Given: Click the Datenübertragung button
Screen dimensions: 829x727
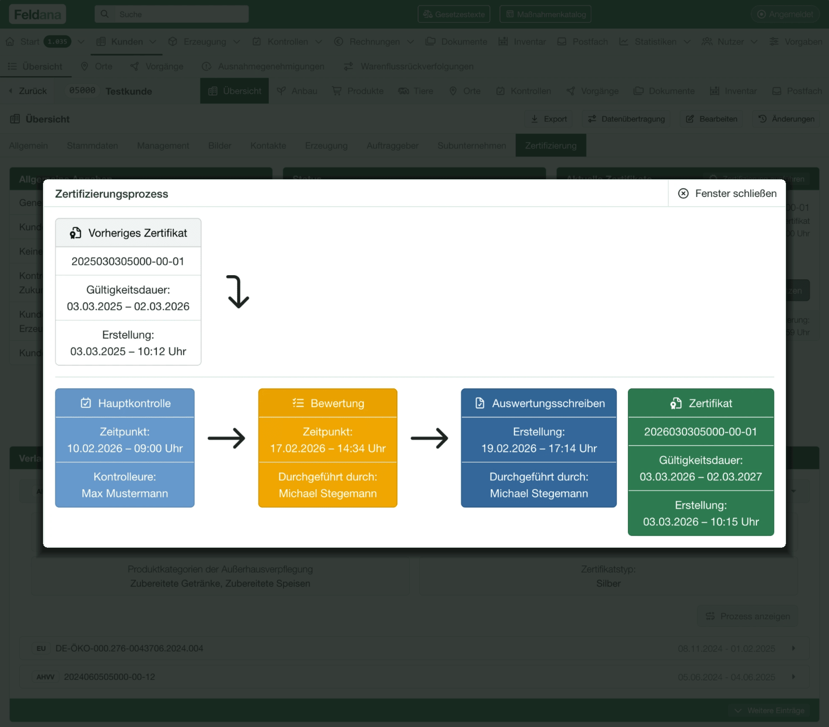Looking at the screenshot, I should coord(626,119).
